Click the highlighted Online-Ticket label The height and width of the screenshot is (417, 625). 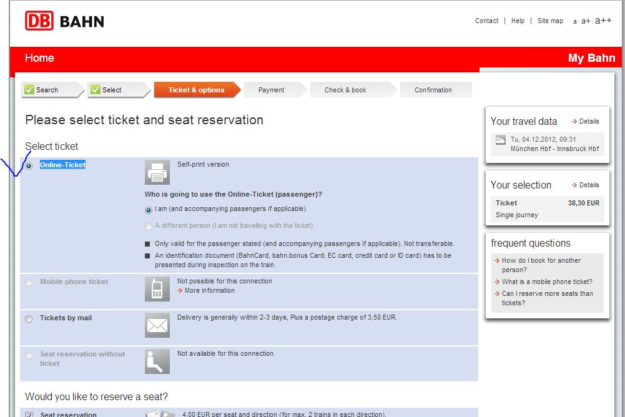tap(62, 165)
